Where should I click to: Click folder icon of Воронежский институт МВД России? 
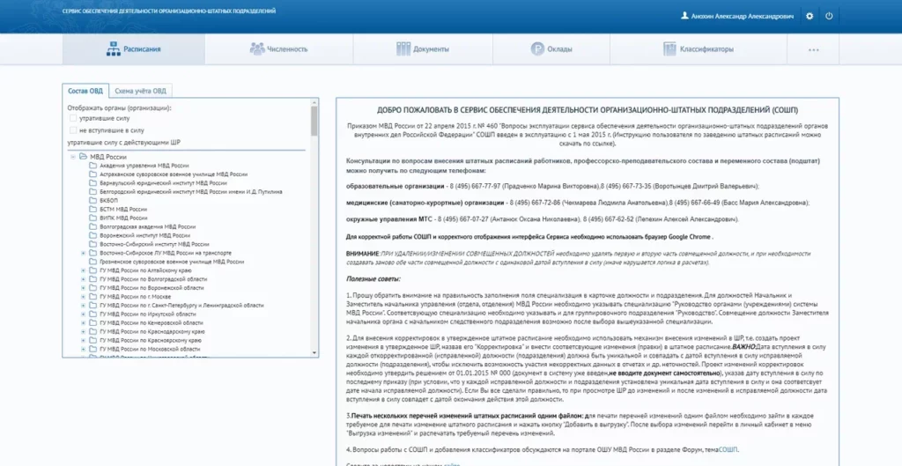92,235
